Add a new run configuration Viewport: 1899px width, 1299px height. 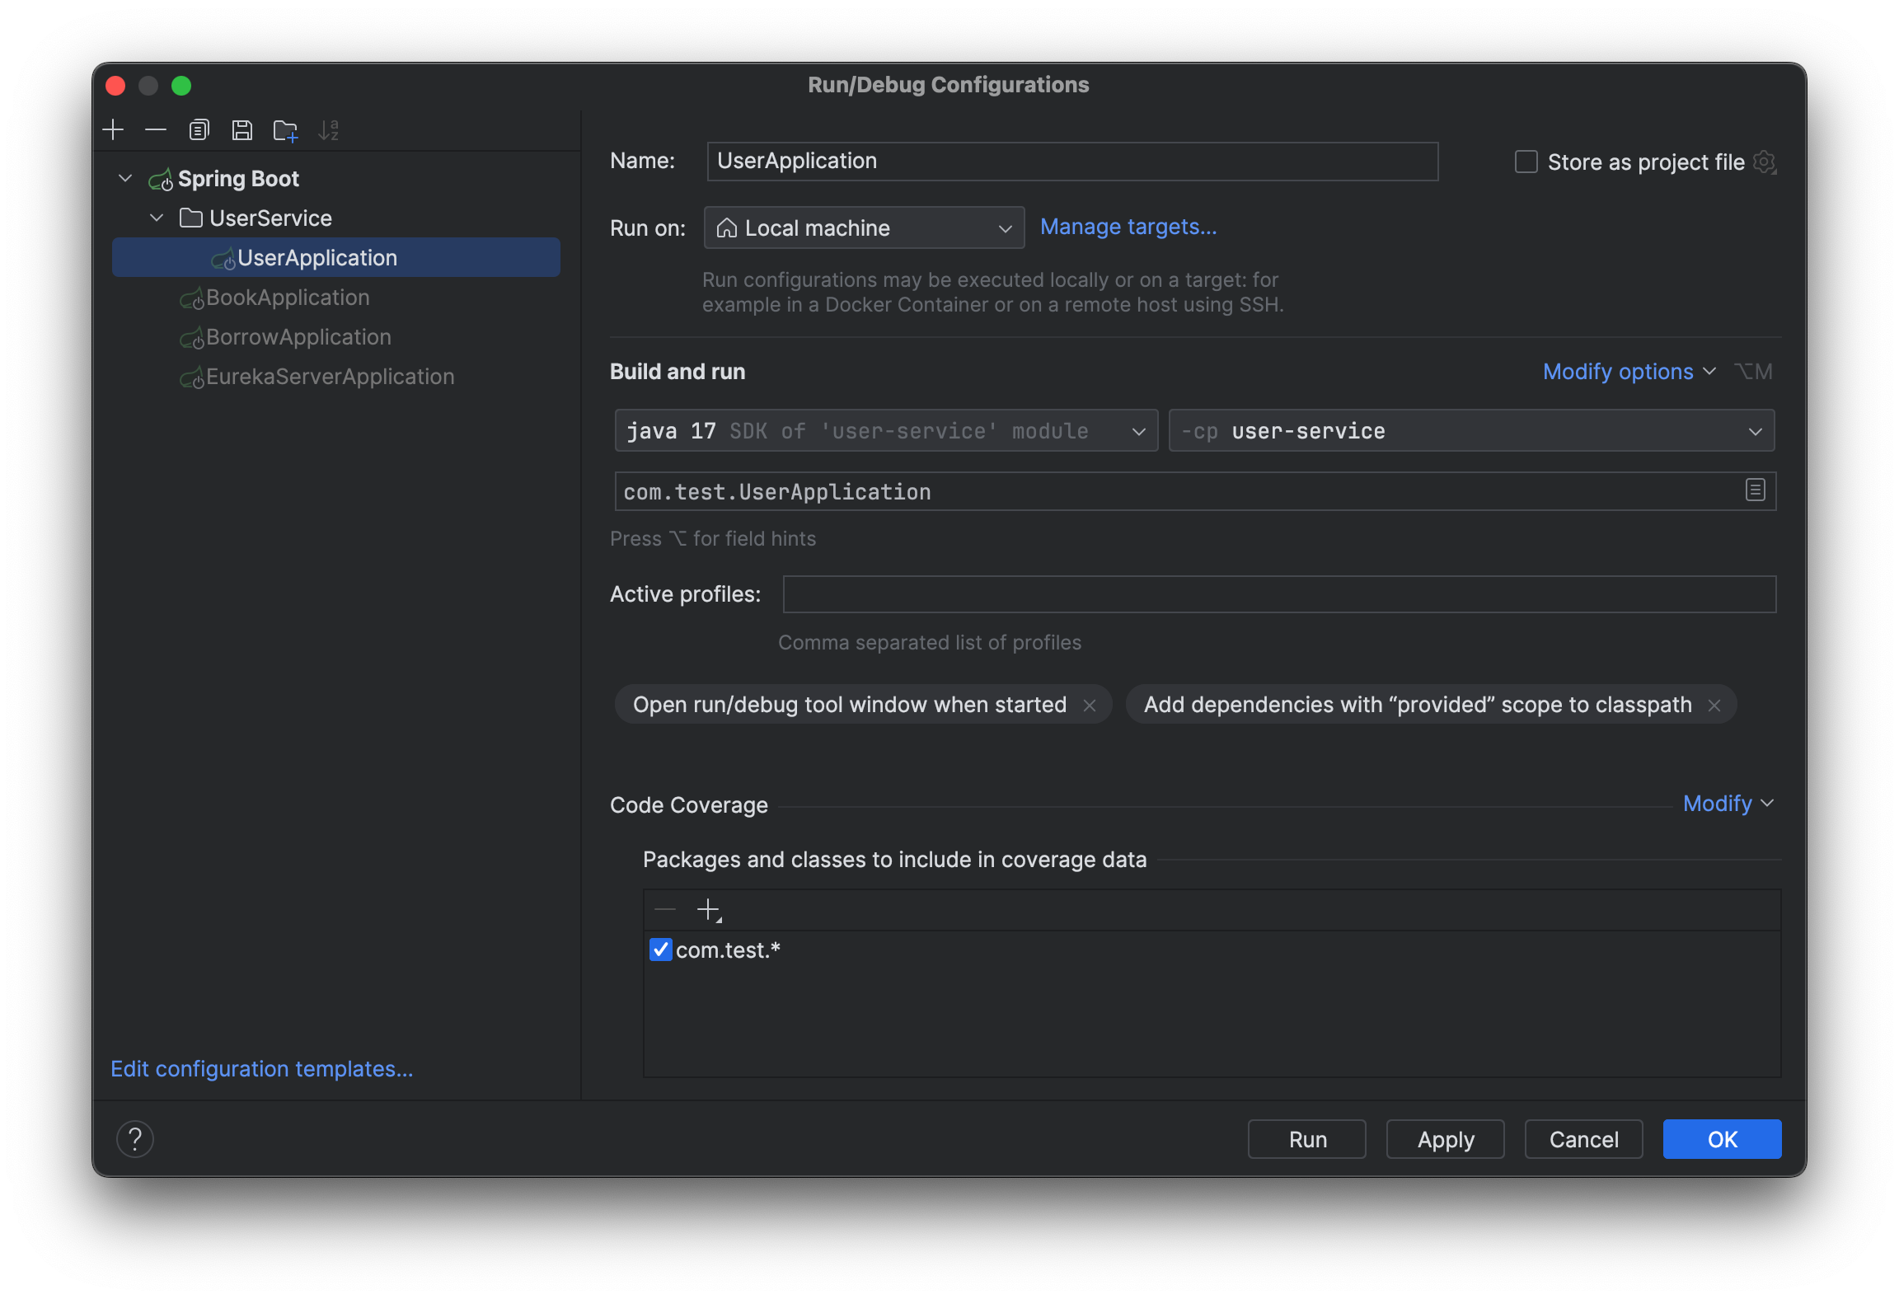[x=113, y=129]
